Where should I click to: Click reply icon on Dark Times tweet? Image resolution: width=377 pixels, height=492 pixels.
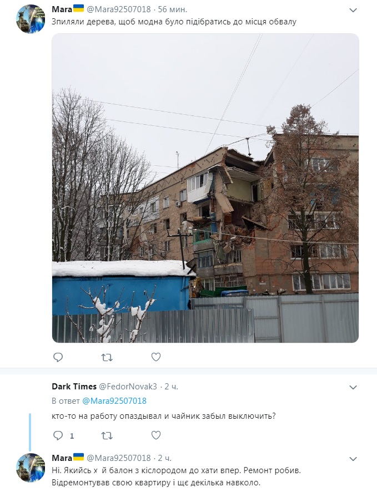[x=58, y=435]
